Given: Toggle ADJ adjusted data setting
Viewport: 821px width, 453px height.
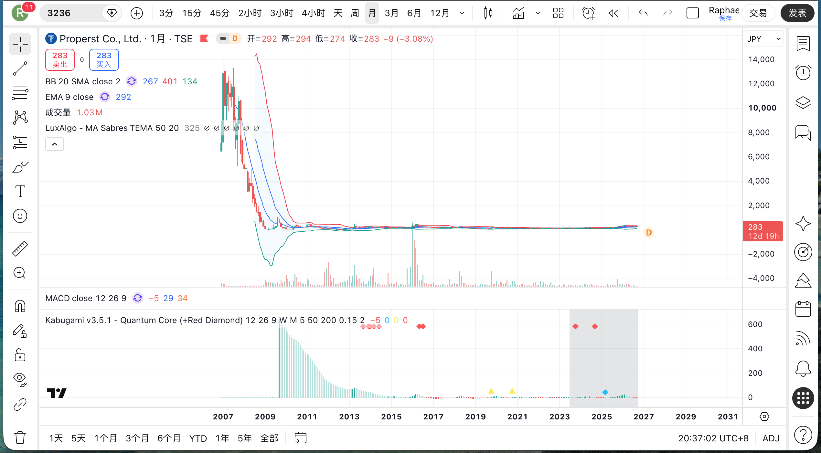Looking at the screenshot, I should click(x=771, y=438).
